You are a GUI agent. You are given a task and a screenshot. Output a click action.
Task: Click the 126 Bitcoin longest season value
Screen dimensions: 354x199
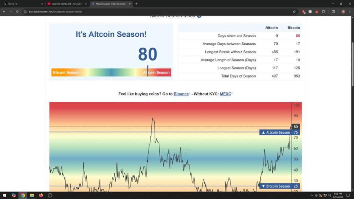pos(297,68)
